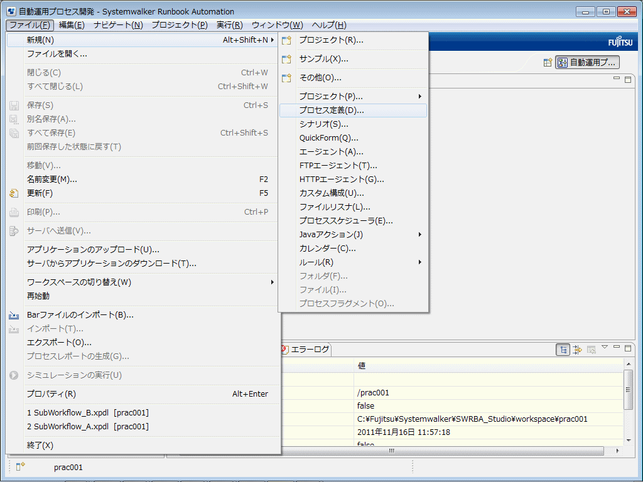Screen dimensions: 643x482
Task: Click the import icon beside Barファイルのインポート(B)...
Action: point(14,315)
